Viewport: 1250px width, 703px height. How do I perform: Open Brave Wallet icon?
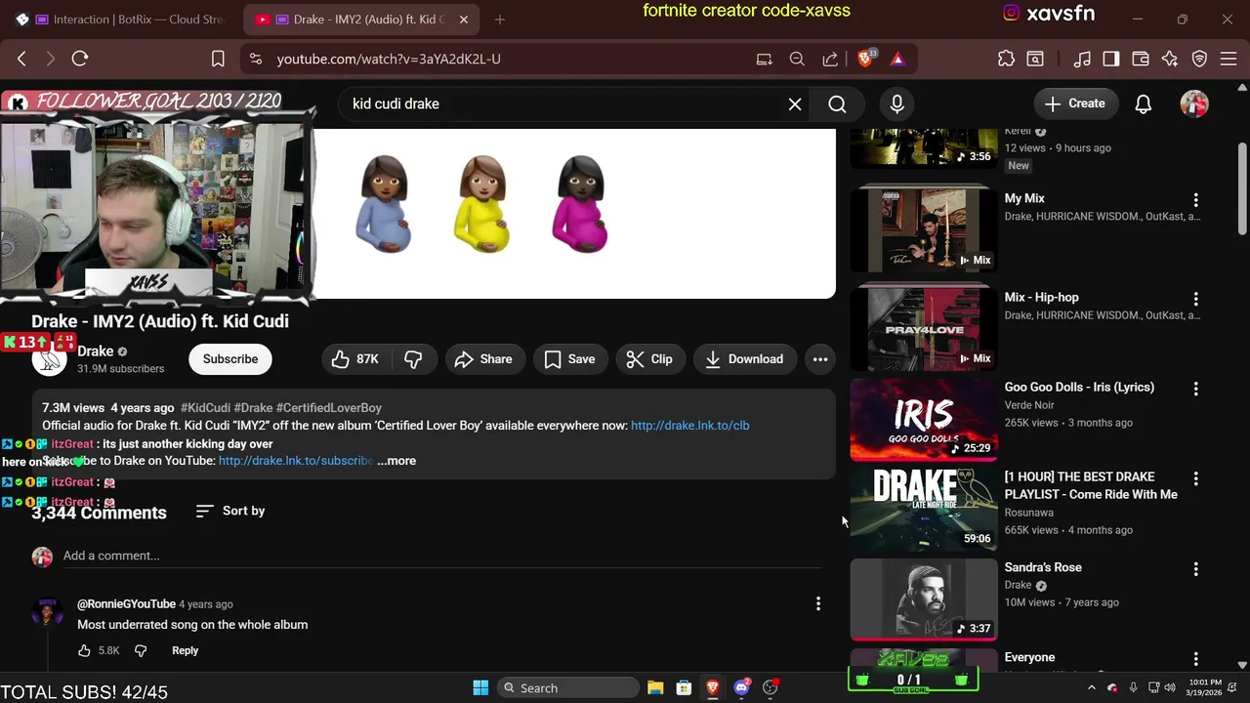pyautogui.click(x=1141, y=59)
